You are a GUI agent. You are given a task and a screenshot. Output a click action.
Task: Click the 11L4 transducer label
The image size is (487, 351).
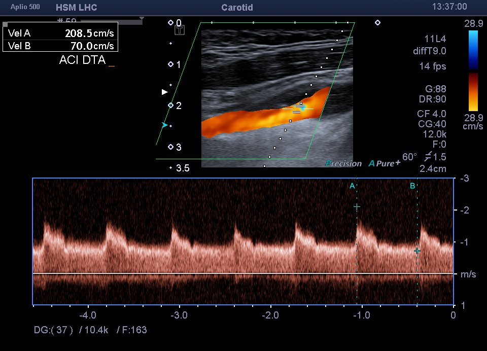pyautogui.click(x=435, y=39)
